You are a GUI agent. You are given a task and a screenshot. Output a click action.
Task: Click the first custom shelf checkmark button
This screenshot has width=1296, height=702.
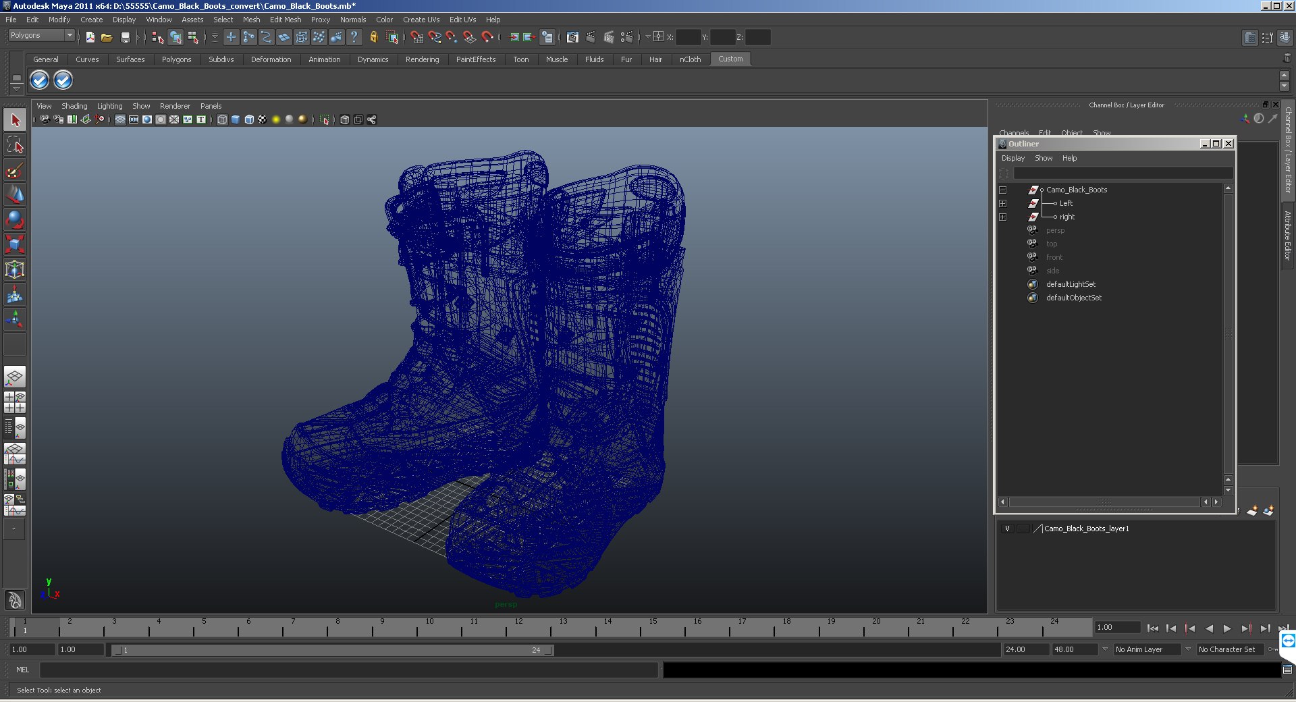pos(39,80)
